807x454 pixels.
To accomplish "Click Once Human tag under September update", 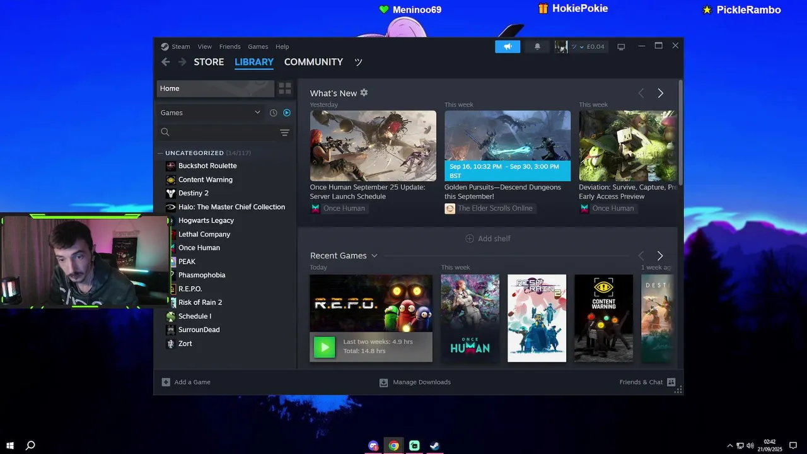I will coord(339,209).
